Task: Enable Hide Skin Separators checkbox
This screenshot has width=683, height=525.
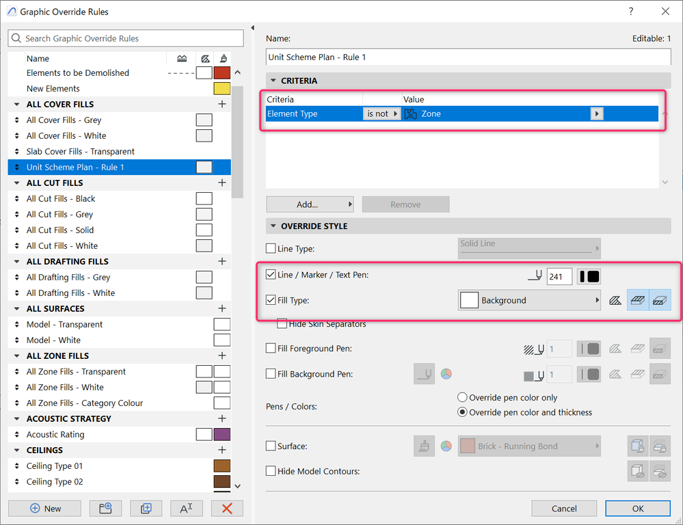Action: point(282,324)
